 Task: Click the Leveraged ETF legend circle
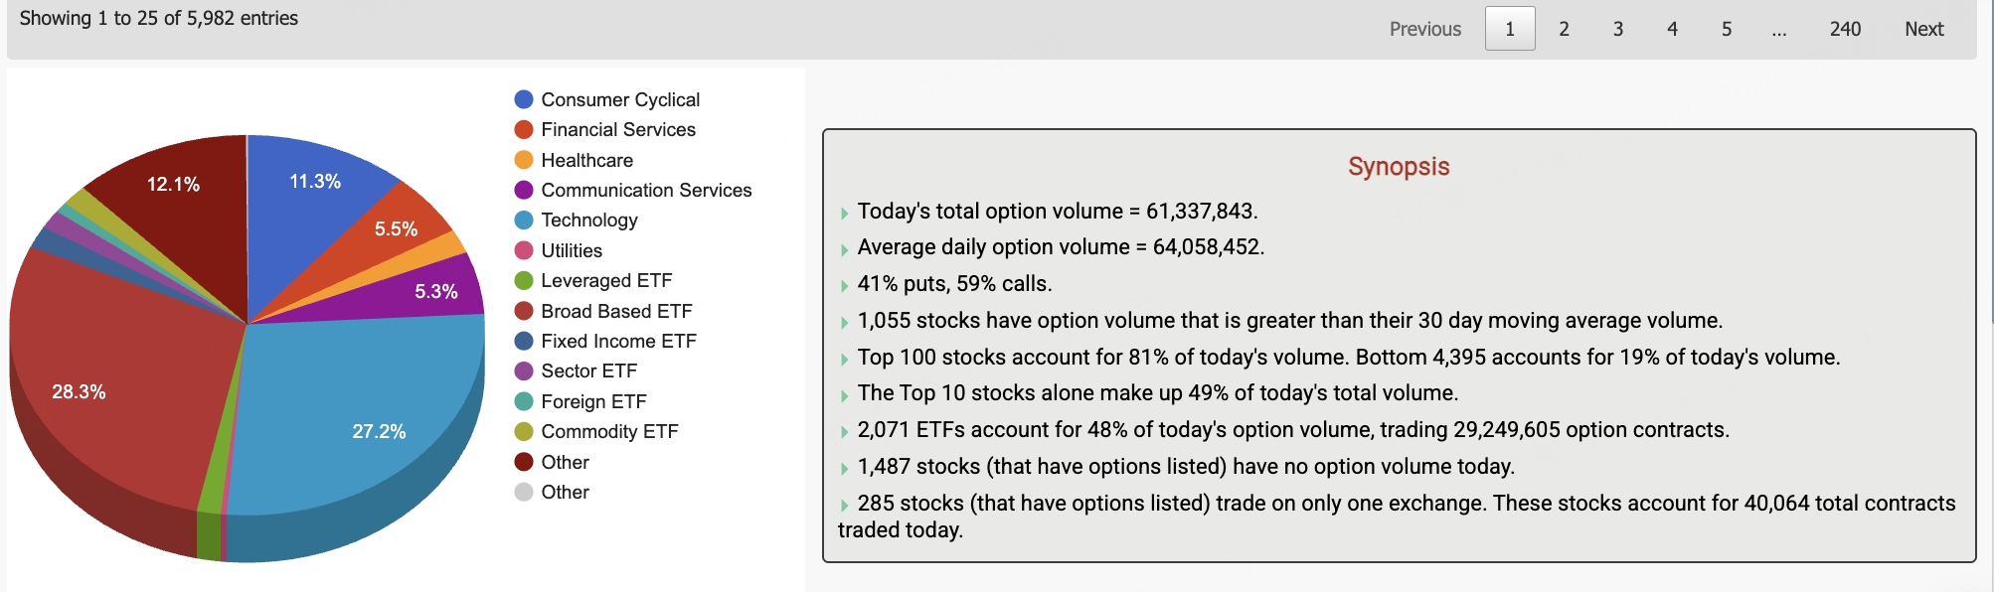pyautogui.click(x=524, y=281)
